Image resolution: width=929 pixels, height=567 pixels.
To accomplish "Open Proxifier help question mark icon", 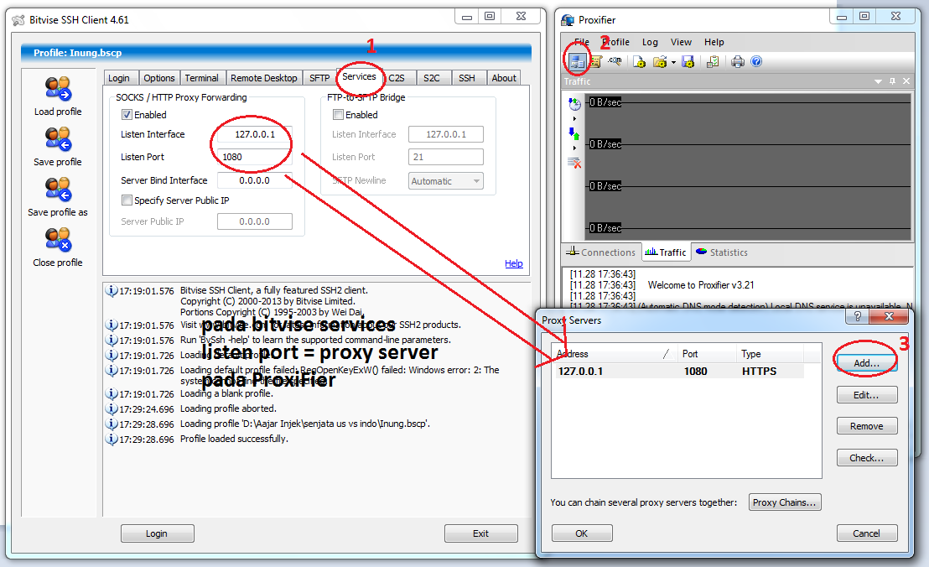I will click(756, 61).
